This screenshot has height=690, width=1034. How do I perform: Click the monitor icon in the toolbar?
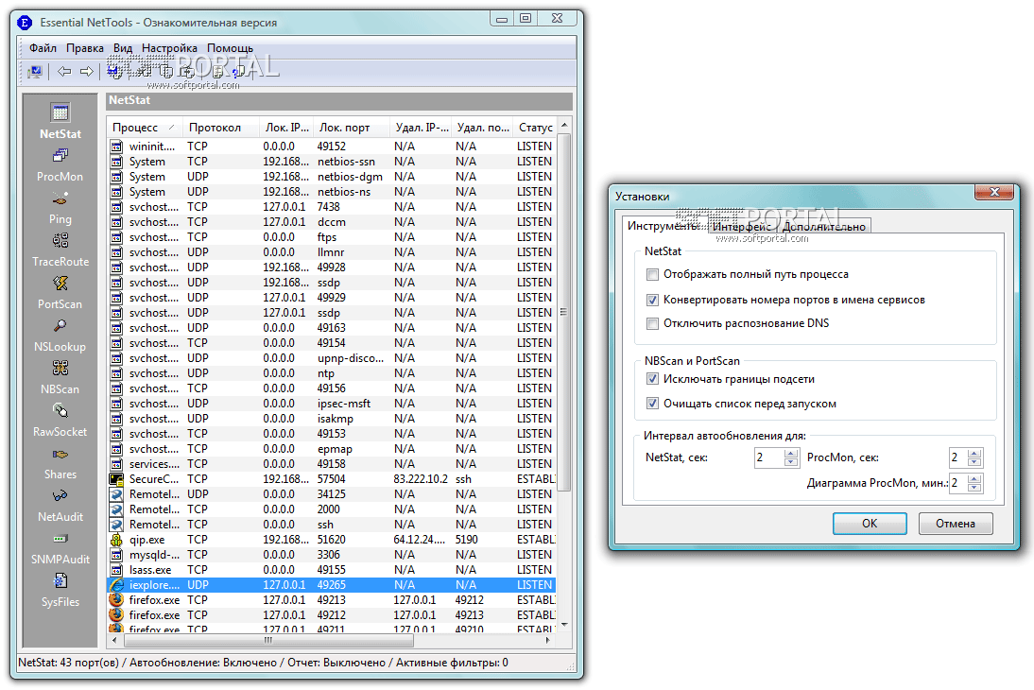click(34, 71)
